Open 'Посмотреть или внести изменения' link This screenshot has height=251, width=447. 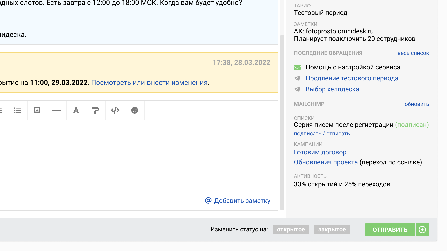point(150,82)
